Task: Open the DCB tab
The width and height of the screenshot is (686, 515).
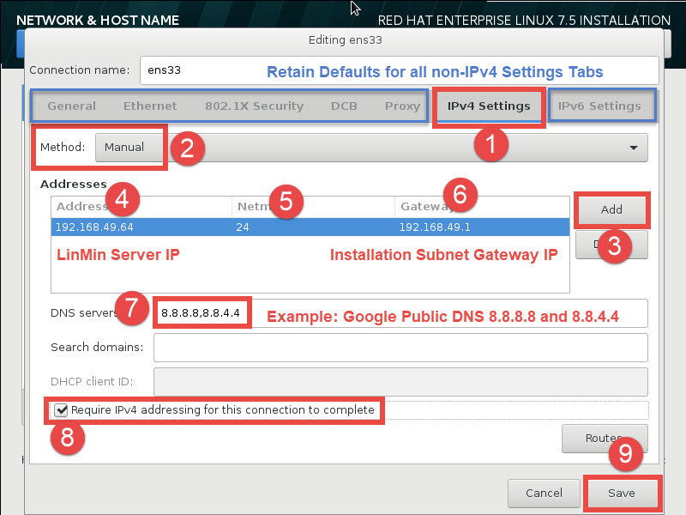Action: (x=344, y=106)
